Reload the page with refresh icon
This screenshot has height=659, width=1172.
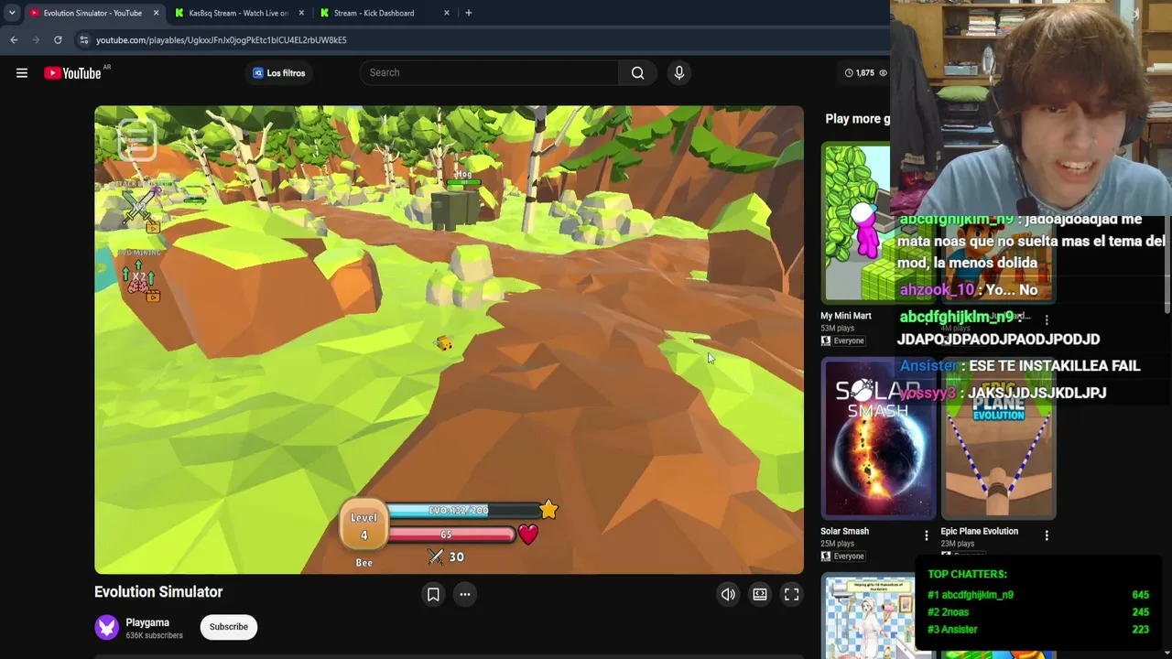[x=58, y=40]
